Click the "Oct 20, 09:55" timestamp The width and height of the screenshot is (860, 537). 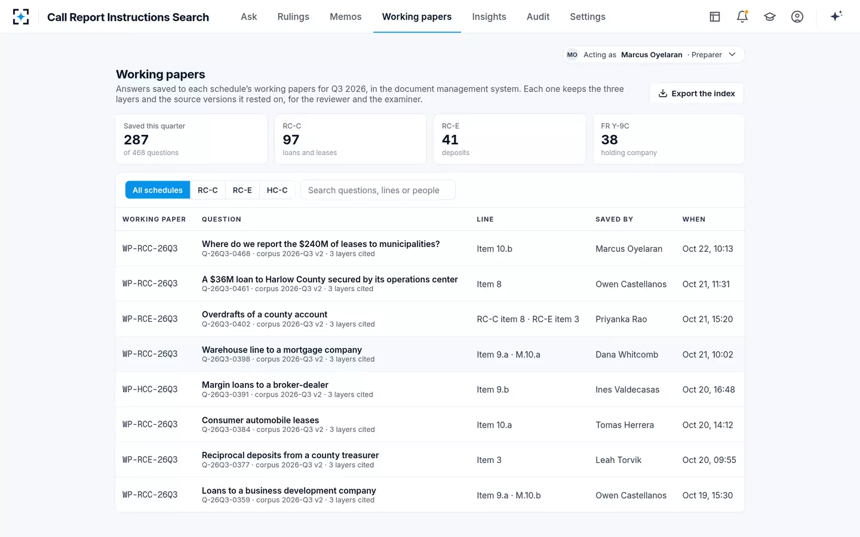pos(709,460)
